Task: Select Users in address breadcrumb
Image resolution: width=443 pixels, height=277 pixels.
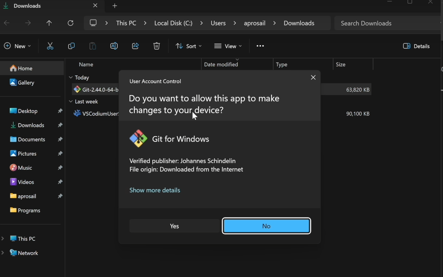Action: point(218,23)
